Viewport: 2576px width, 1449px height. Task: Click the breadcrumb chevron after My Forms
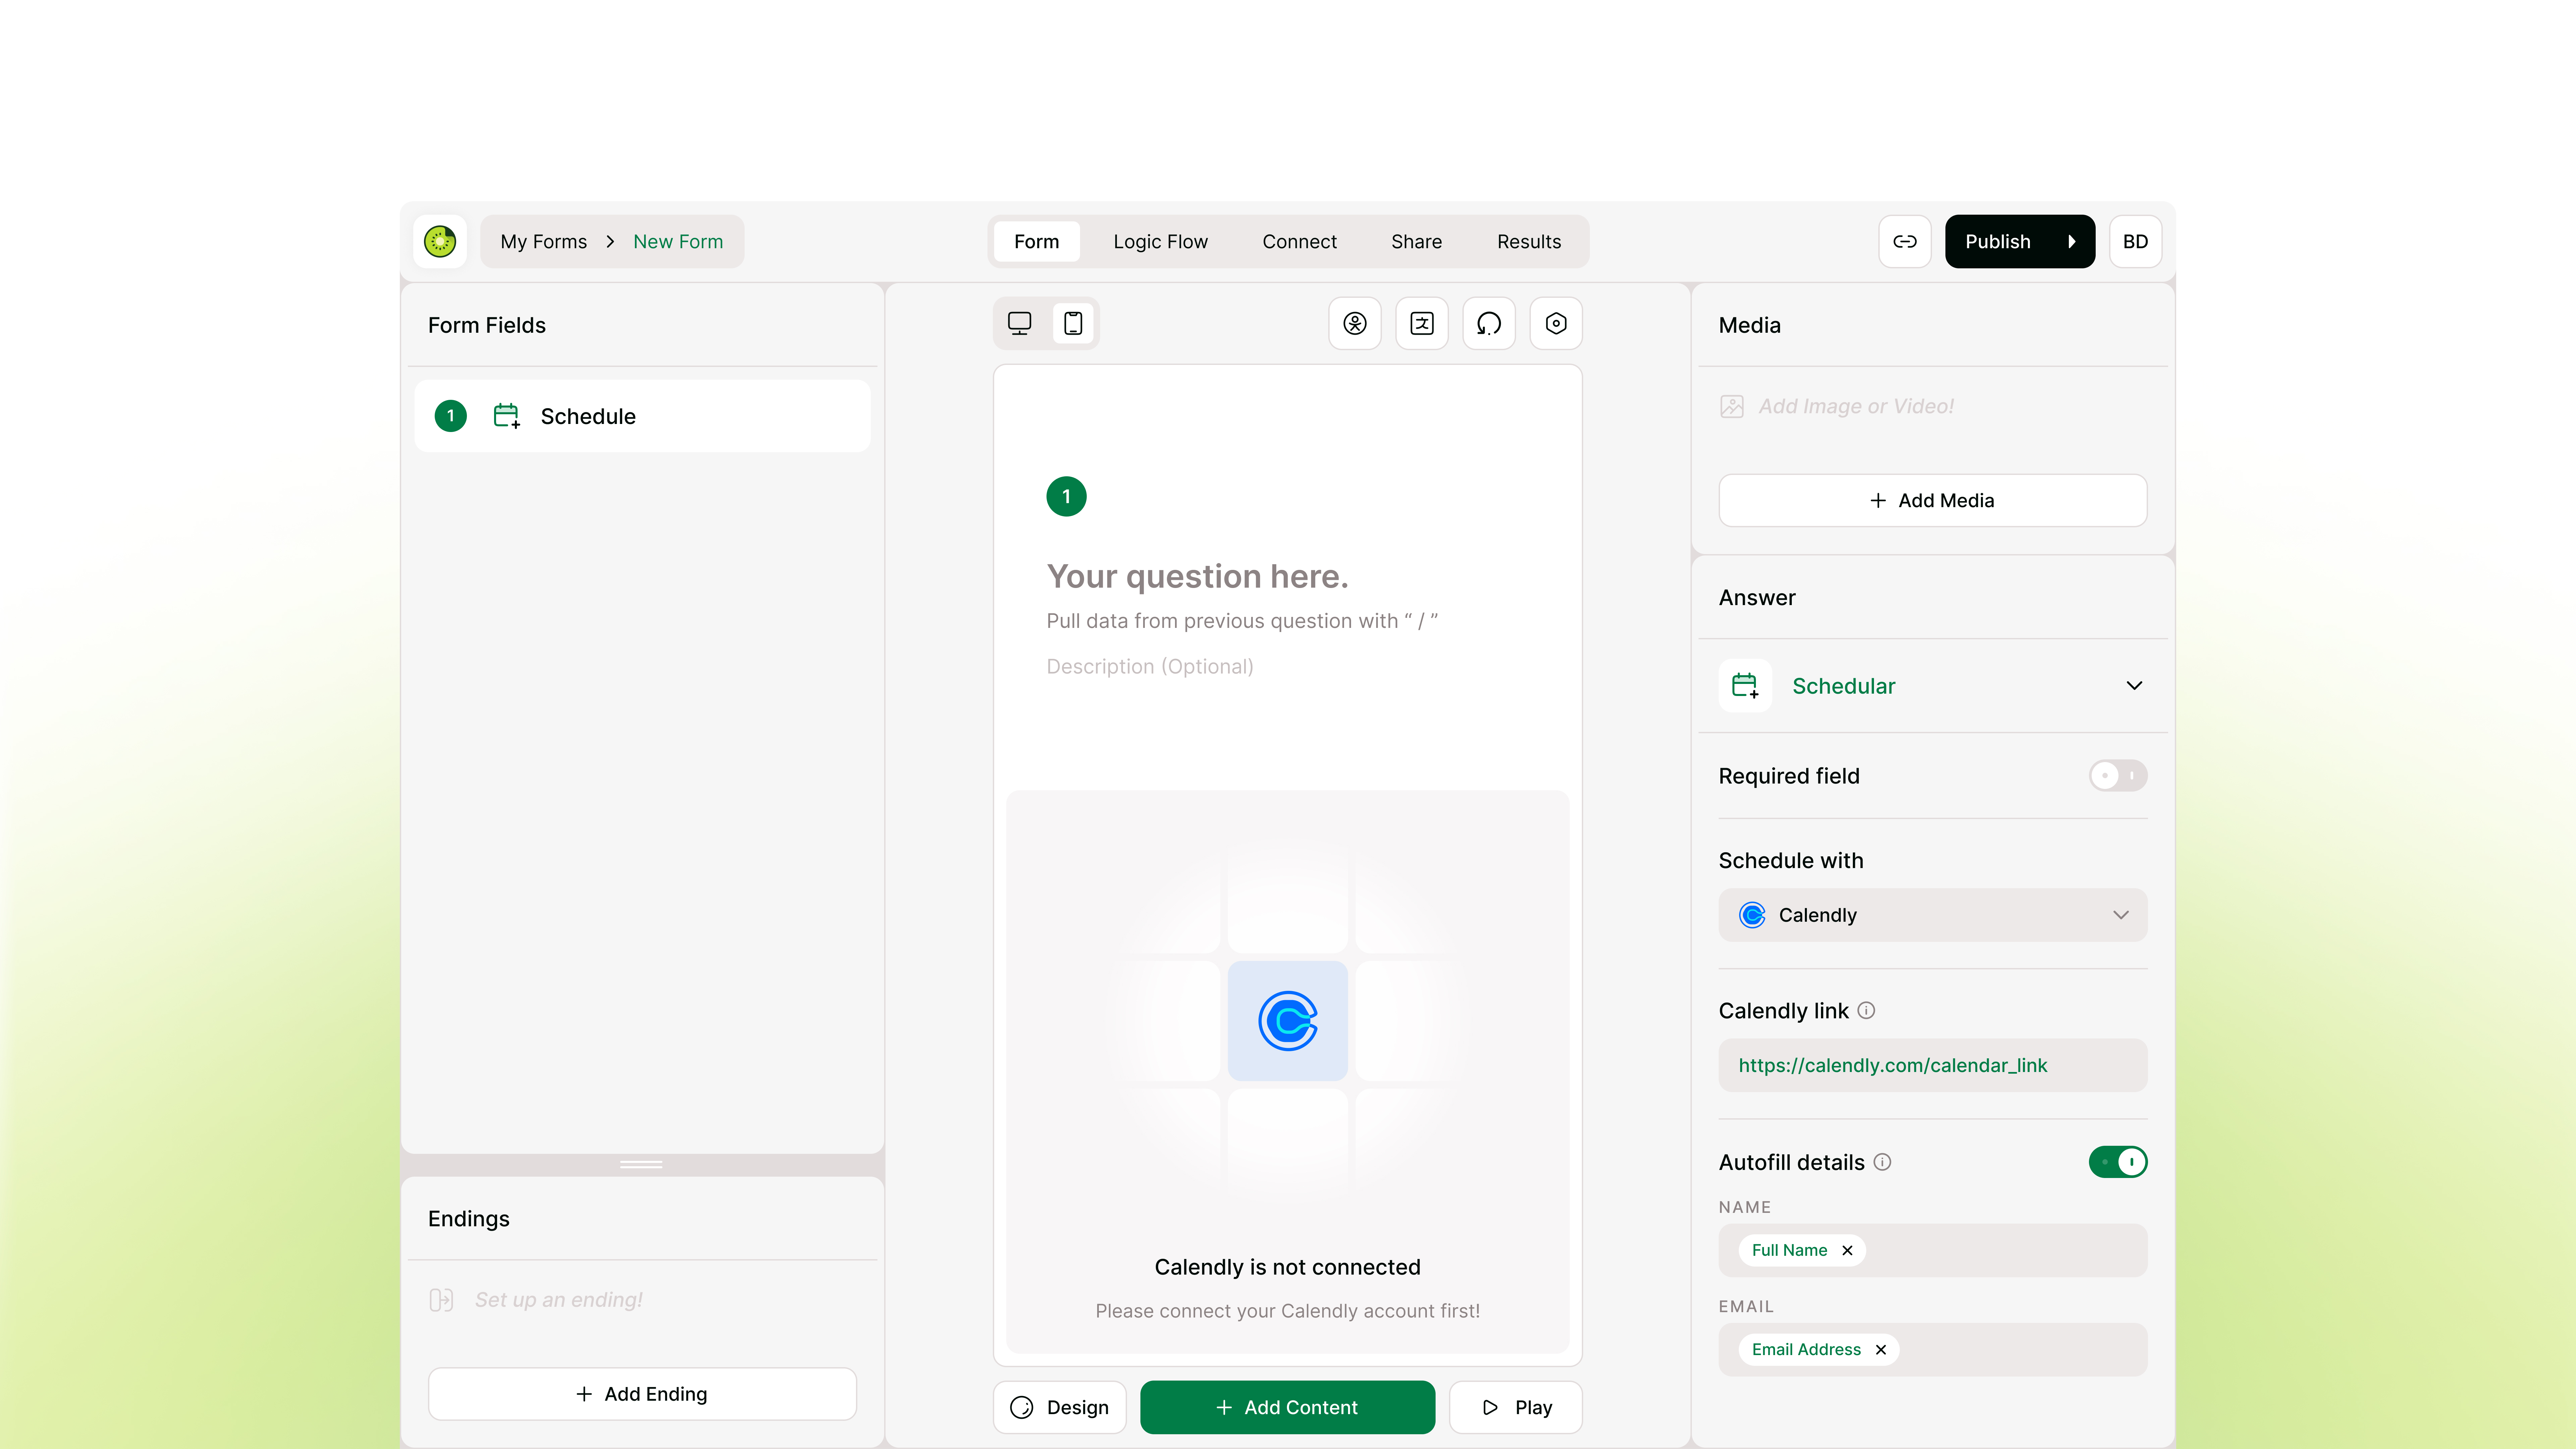click(610, 241)
